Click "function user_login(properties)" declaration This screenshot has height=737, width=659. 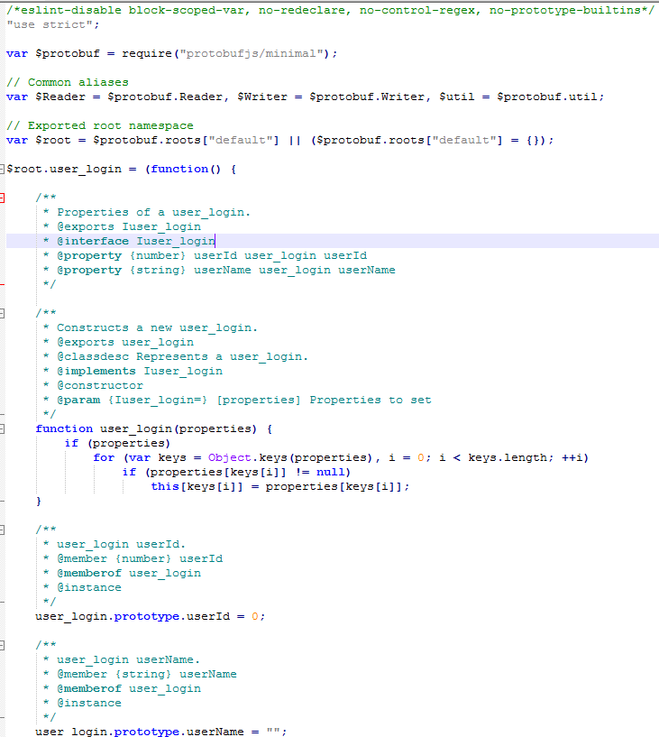(147, 428)
